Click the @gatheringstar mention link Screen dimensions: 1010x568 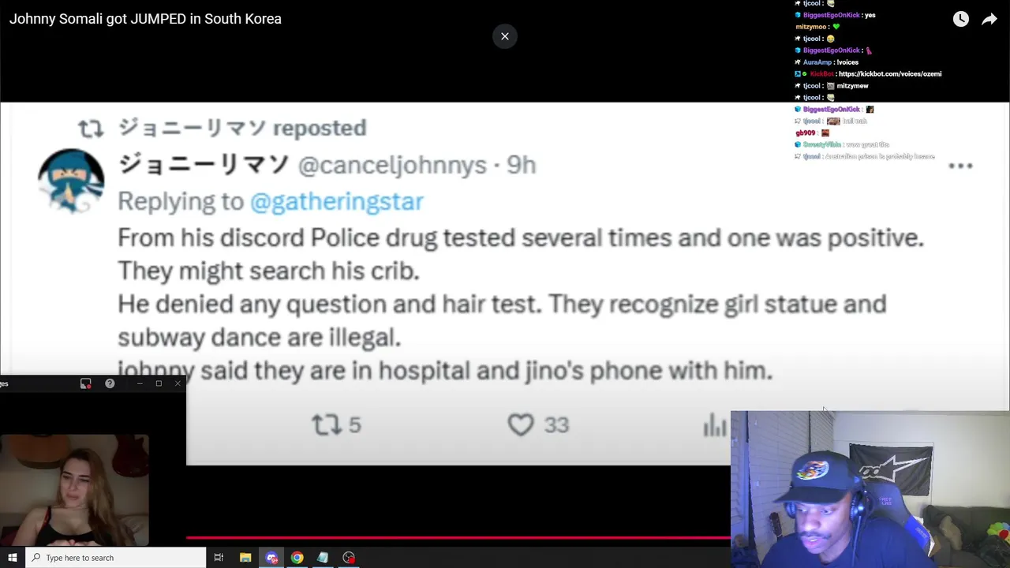tap(337, 201)
